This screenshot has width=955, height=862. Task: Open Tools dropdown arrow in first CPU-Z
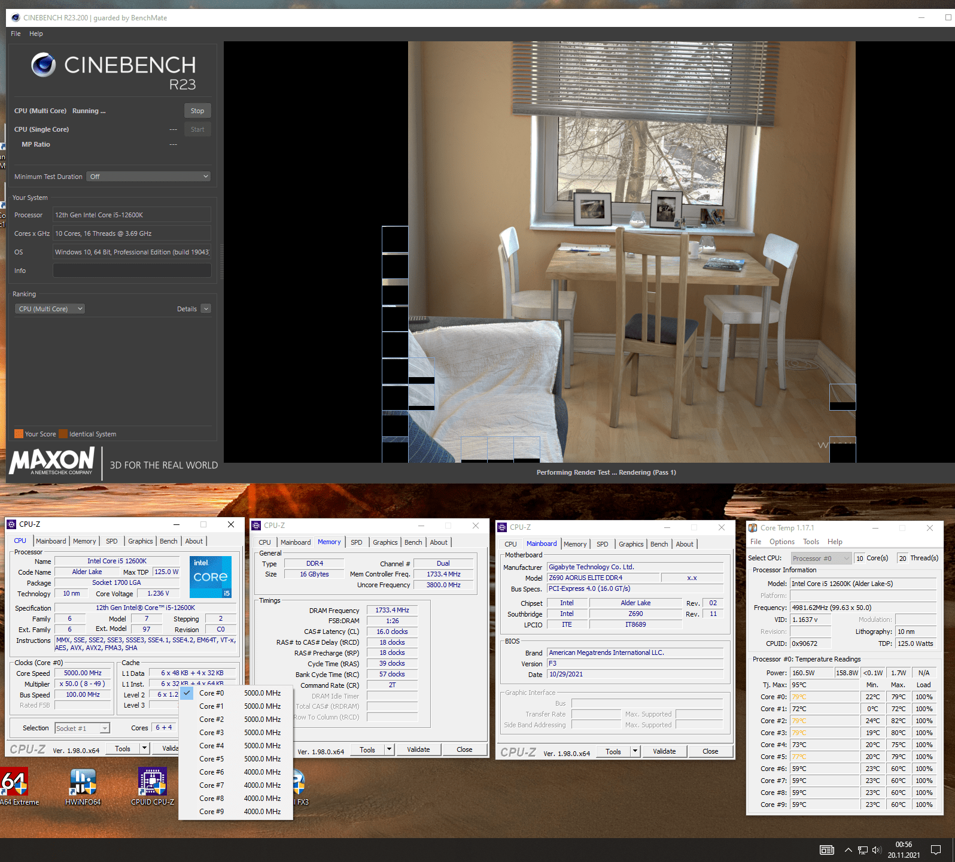(144, 748)
